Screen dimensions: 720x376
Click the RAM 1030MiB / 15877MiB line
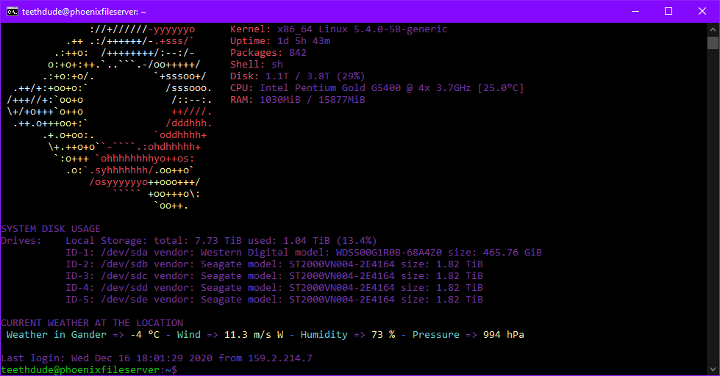click(298, 99)
